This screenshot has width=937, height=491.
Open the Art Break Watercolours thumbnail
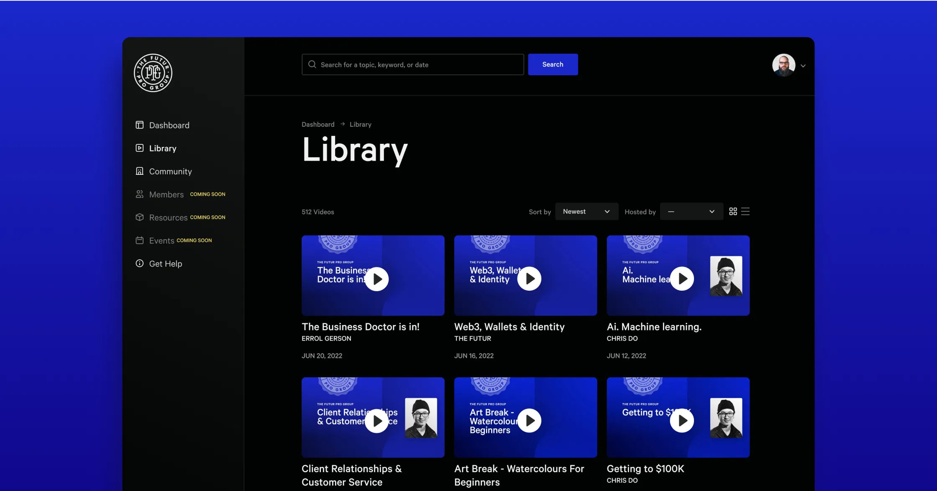(x=526, y=417)
